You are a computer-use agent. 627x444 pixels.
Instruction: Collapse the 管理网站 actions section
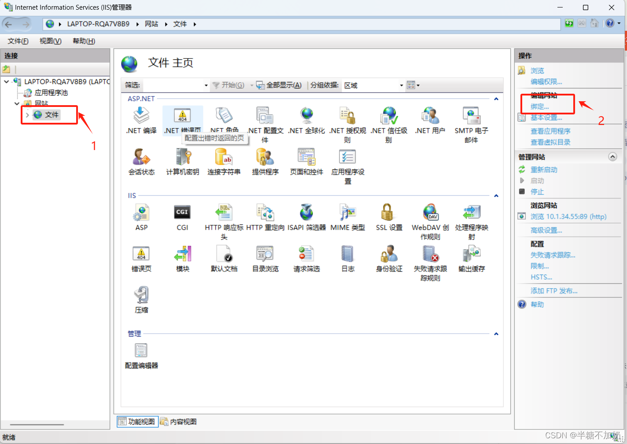612,157
